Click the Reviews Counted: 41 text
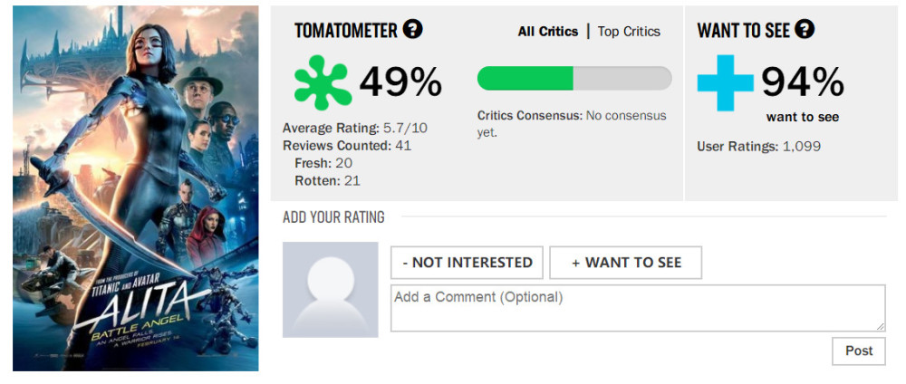 click(347, 145)
